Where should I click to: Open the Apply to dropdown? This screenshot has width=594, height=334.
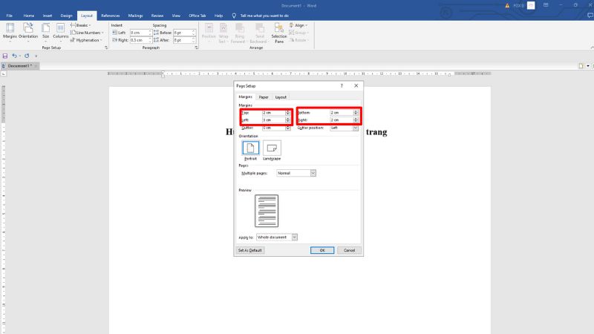[x=294, y=237]
